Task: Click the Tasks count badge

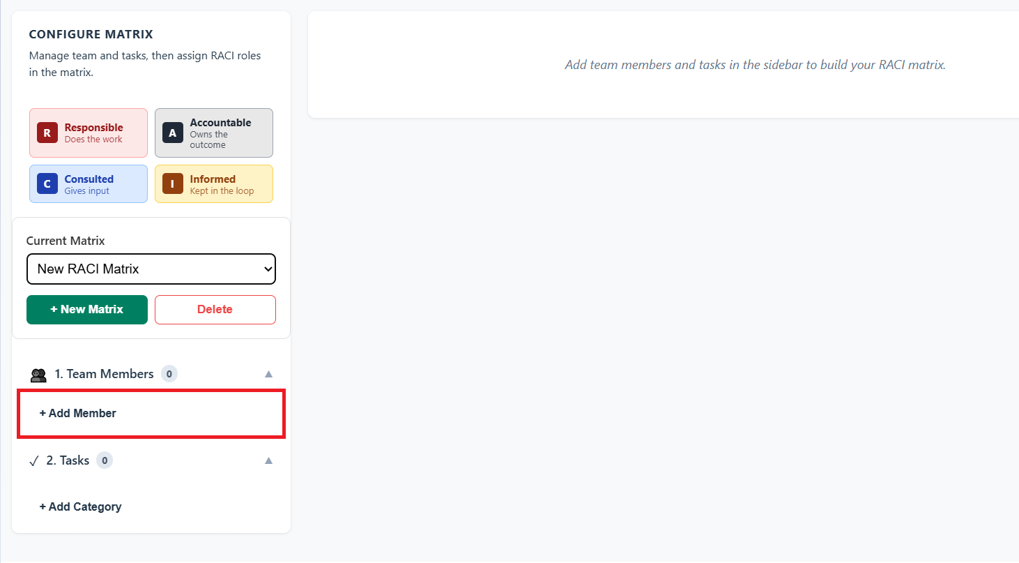Action: tap(105, 460)
